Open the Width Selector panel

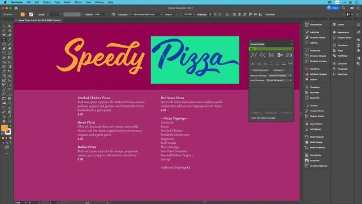coord(314,137)
